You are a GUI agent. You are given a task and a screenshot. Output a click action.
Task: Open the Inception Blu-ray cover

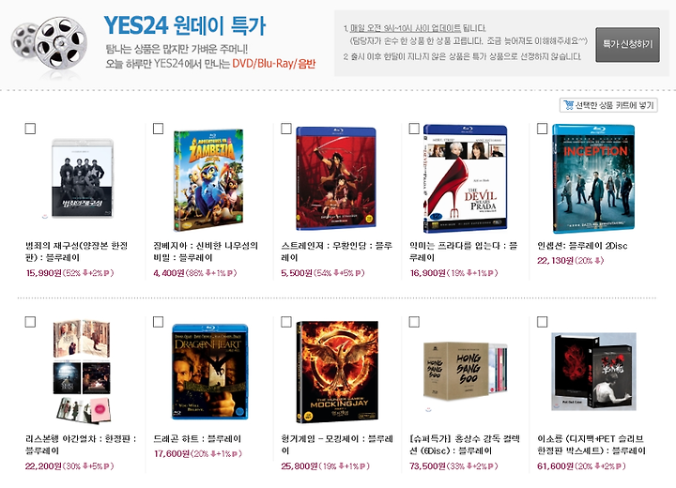pos(593,179)
